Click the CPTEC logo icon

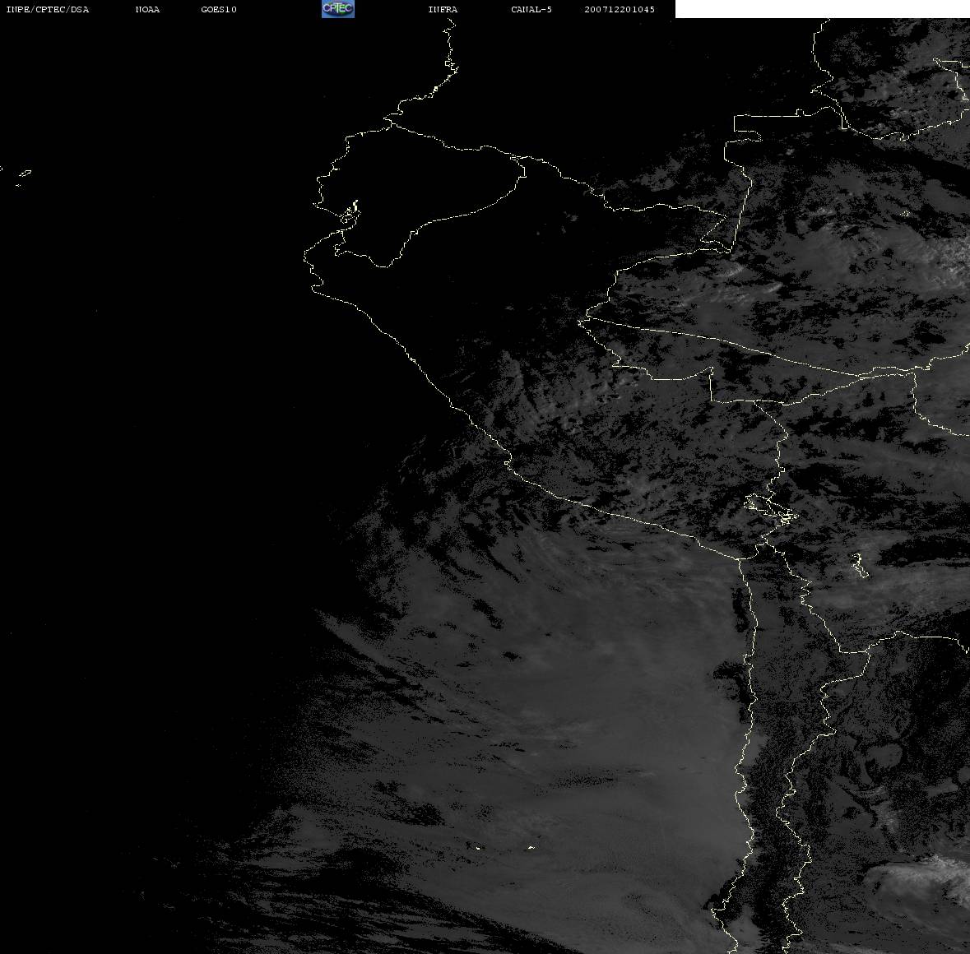(337, 9)
